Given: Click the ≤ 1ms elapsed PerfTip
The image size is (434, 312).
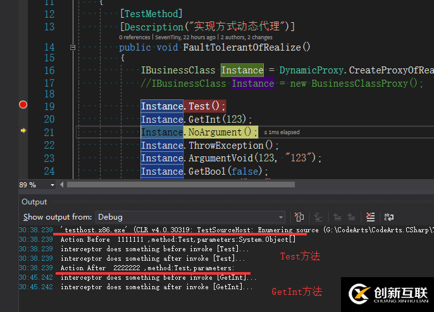Looking at the screenshot, I should pos(282,132).
